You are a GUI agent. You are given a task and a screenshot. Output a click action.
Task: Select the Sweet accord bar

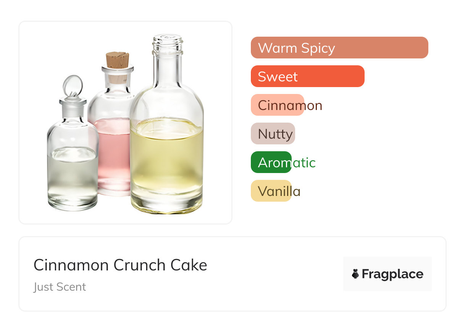click(307, 76)
